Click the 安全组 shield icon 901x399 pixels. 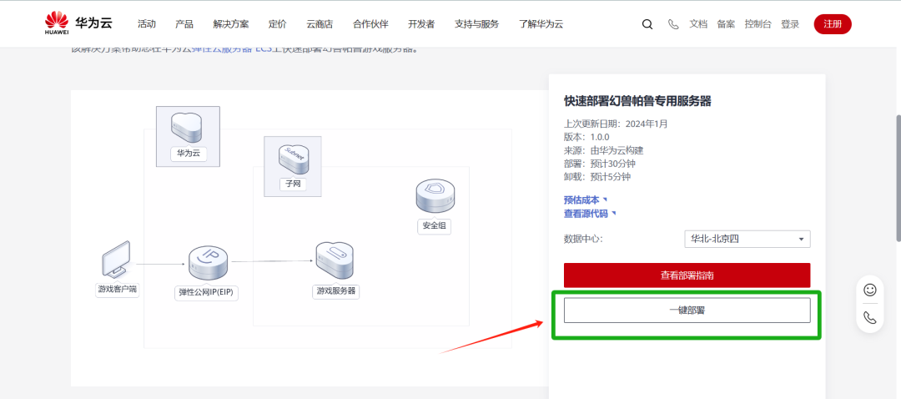(x=434, y=197)
